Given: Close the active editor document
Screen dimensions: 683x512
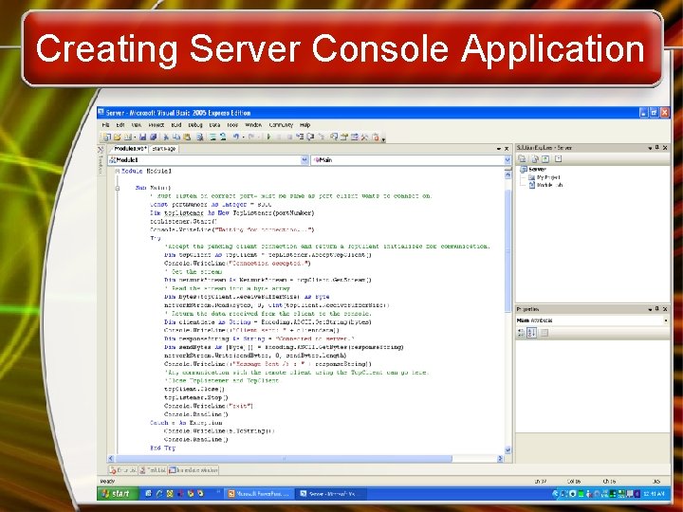Looking at the screenshot, I should [507, 149].
